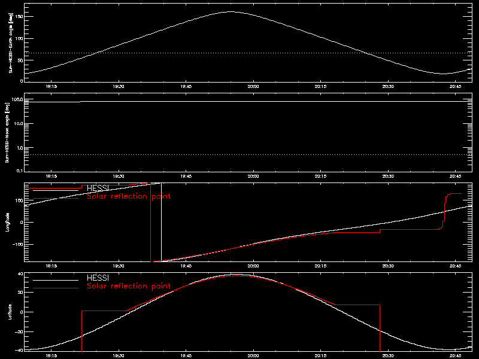Select the 20 tick on Latitude axis
The height and width of the screenshot is (359, 479).
pos(20,293)
